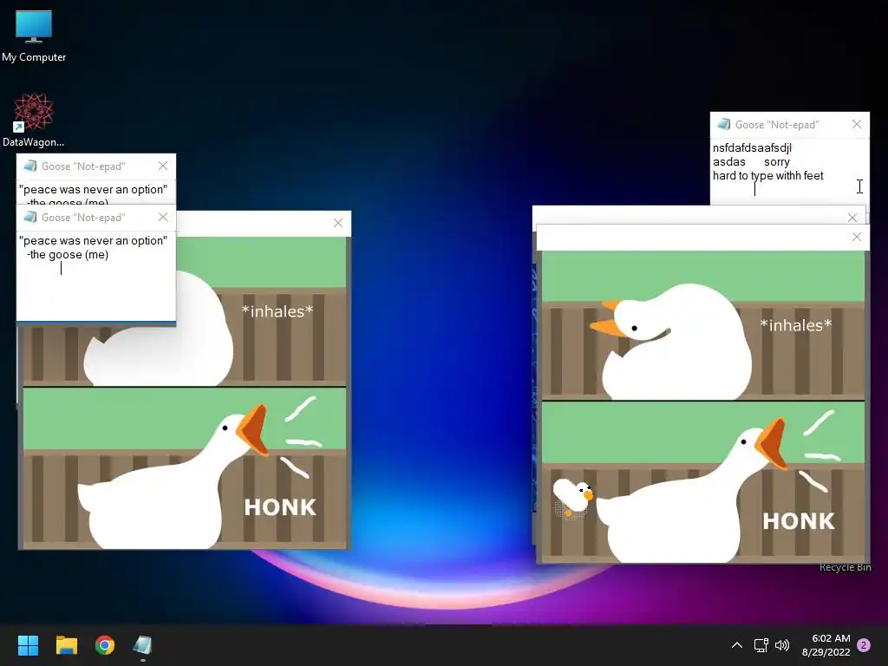Viewport: 888px width, 666px height.
Task: Open the notification badge showing 2
Action: click(x=864, y=645)
